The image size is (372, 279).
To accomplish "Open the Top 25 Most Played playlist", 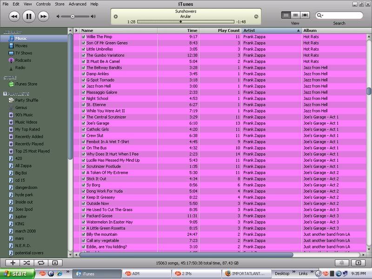I will point(32,151).
